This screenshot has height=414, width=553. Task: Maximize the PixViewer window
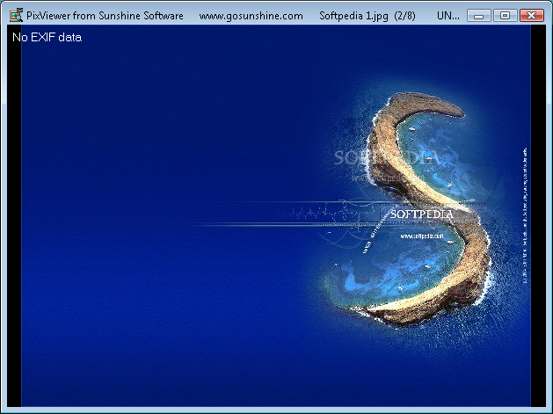coord(505,16)
